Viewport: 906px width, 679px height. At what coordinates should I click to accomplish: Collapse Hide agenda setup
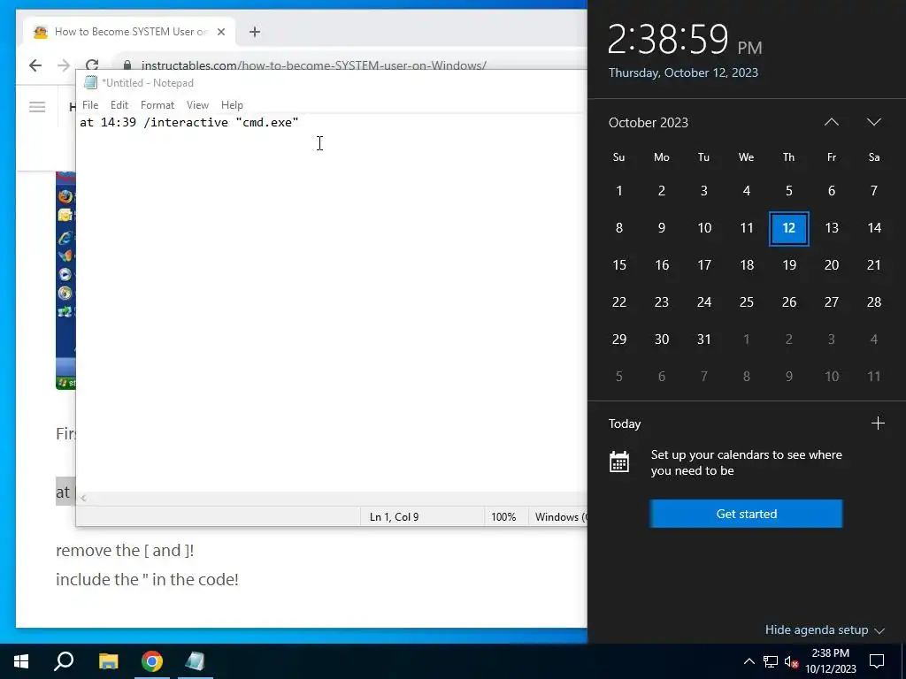[825, 629]
